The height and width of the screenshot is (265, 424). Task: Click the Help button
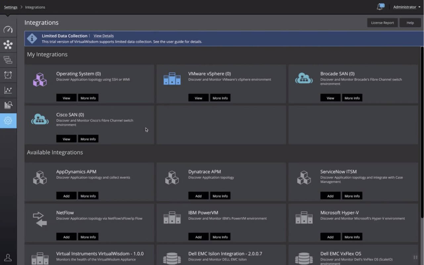pyautogui.click(x=410, y=23)
